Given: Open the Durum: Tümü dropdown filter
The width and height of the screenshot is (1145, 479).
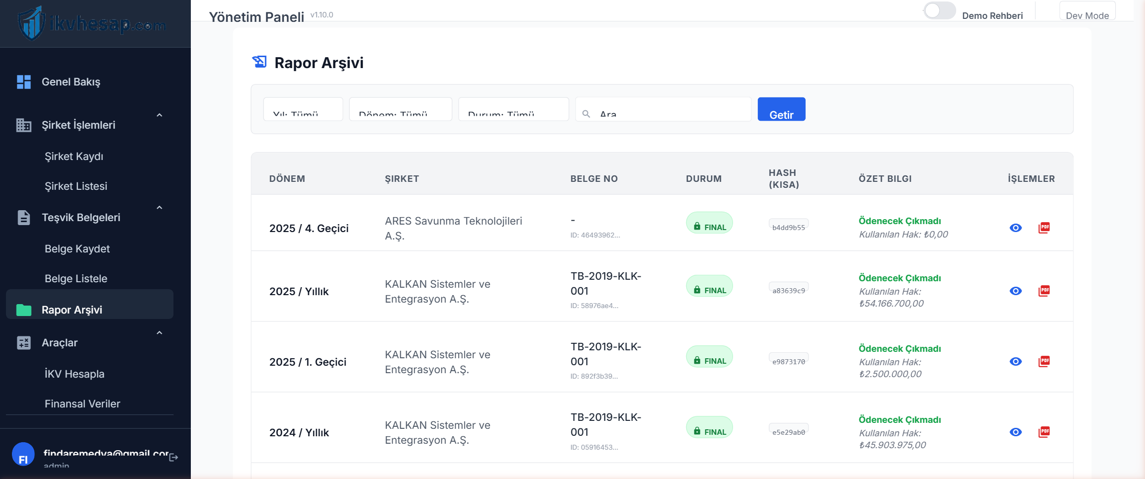Looking at the screenshot, I should tap(513, 109).
